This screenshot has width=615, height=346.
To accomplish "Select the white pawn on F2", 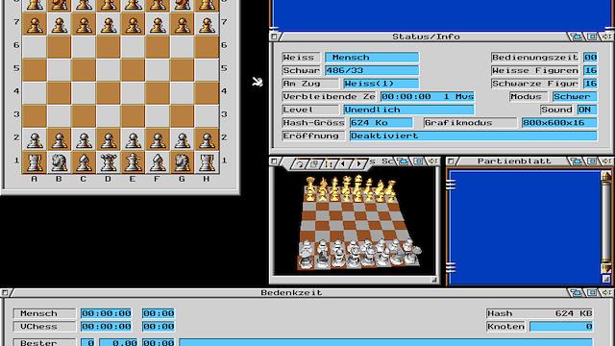I will [158, 139].
